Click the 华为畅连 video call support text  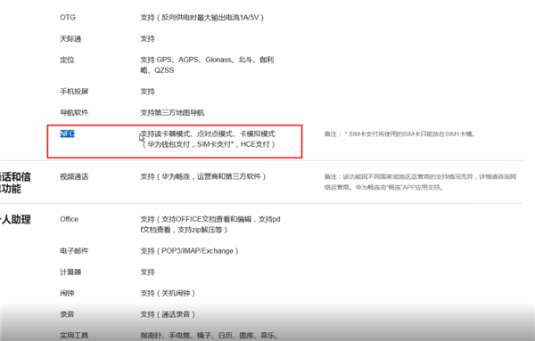(x=203, y=176)
